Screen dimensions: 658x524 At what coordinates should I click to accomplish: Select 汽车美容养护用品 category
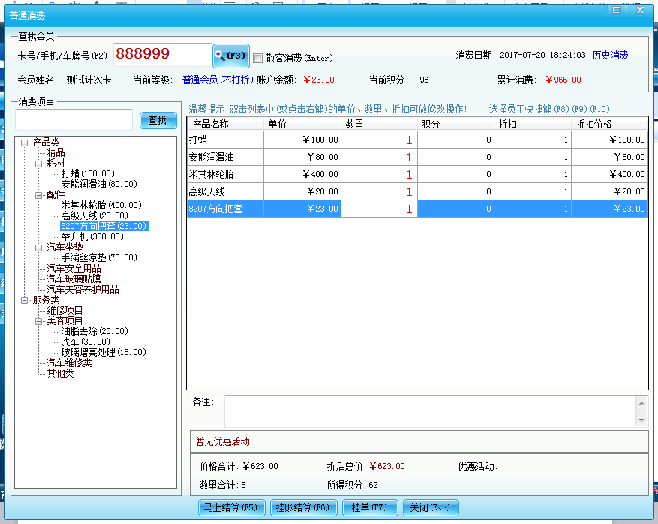click(83, 289)
